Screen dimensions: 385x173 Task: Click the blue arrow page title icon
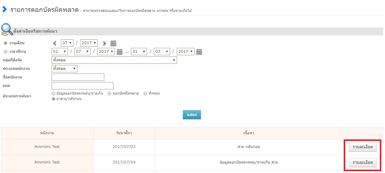click(4, 9)
